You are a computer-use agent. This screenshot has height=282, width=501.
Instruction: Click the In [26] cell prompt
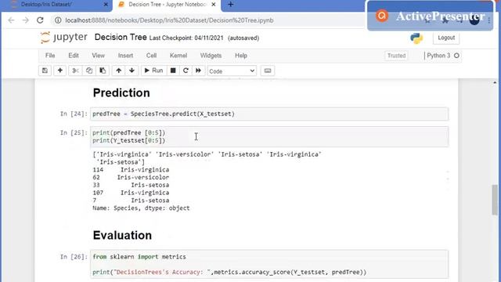point(74,257)
